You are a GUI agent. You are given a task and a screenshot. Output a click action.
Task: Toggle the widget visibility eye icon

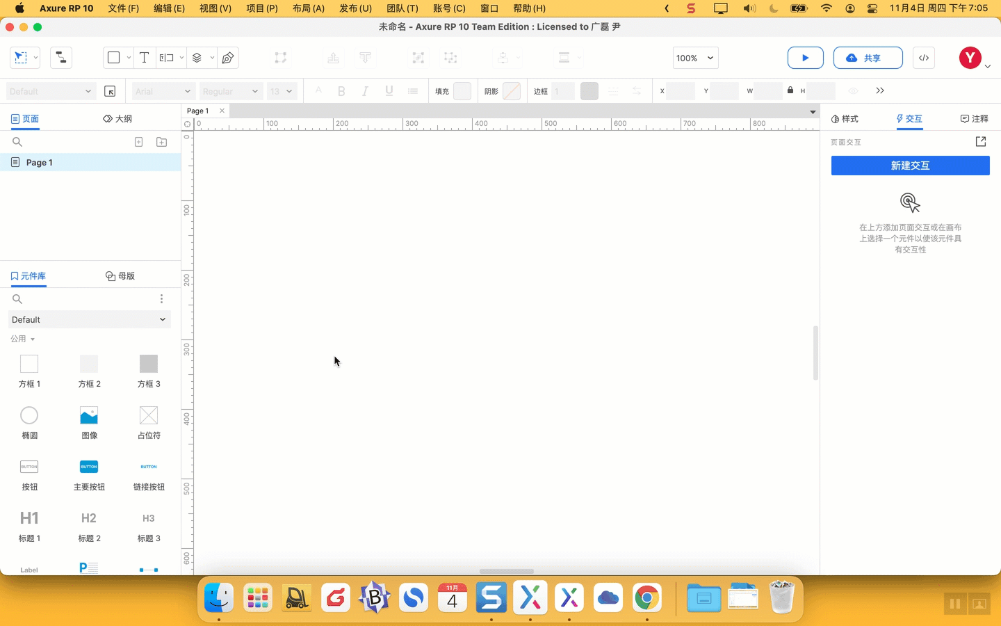854,91
